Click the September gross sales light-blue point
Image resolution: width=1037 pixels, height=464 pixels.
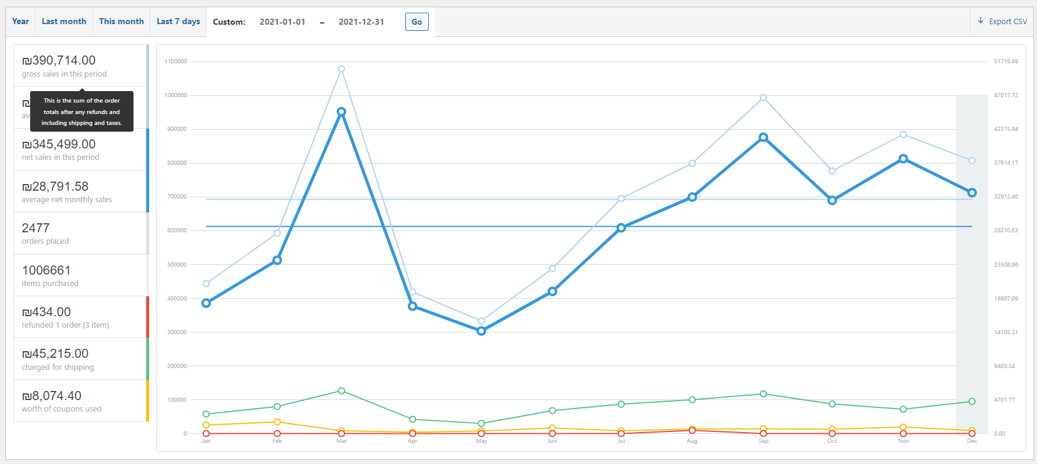763,98
